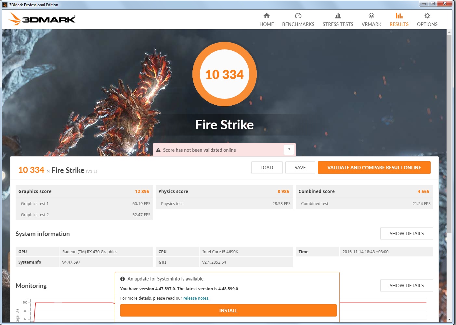Viewport: 456px width, 325px height.
Task: Click the Physics score label
Action: (173, 191)
